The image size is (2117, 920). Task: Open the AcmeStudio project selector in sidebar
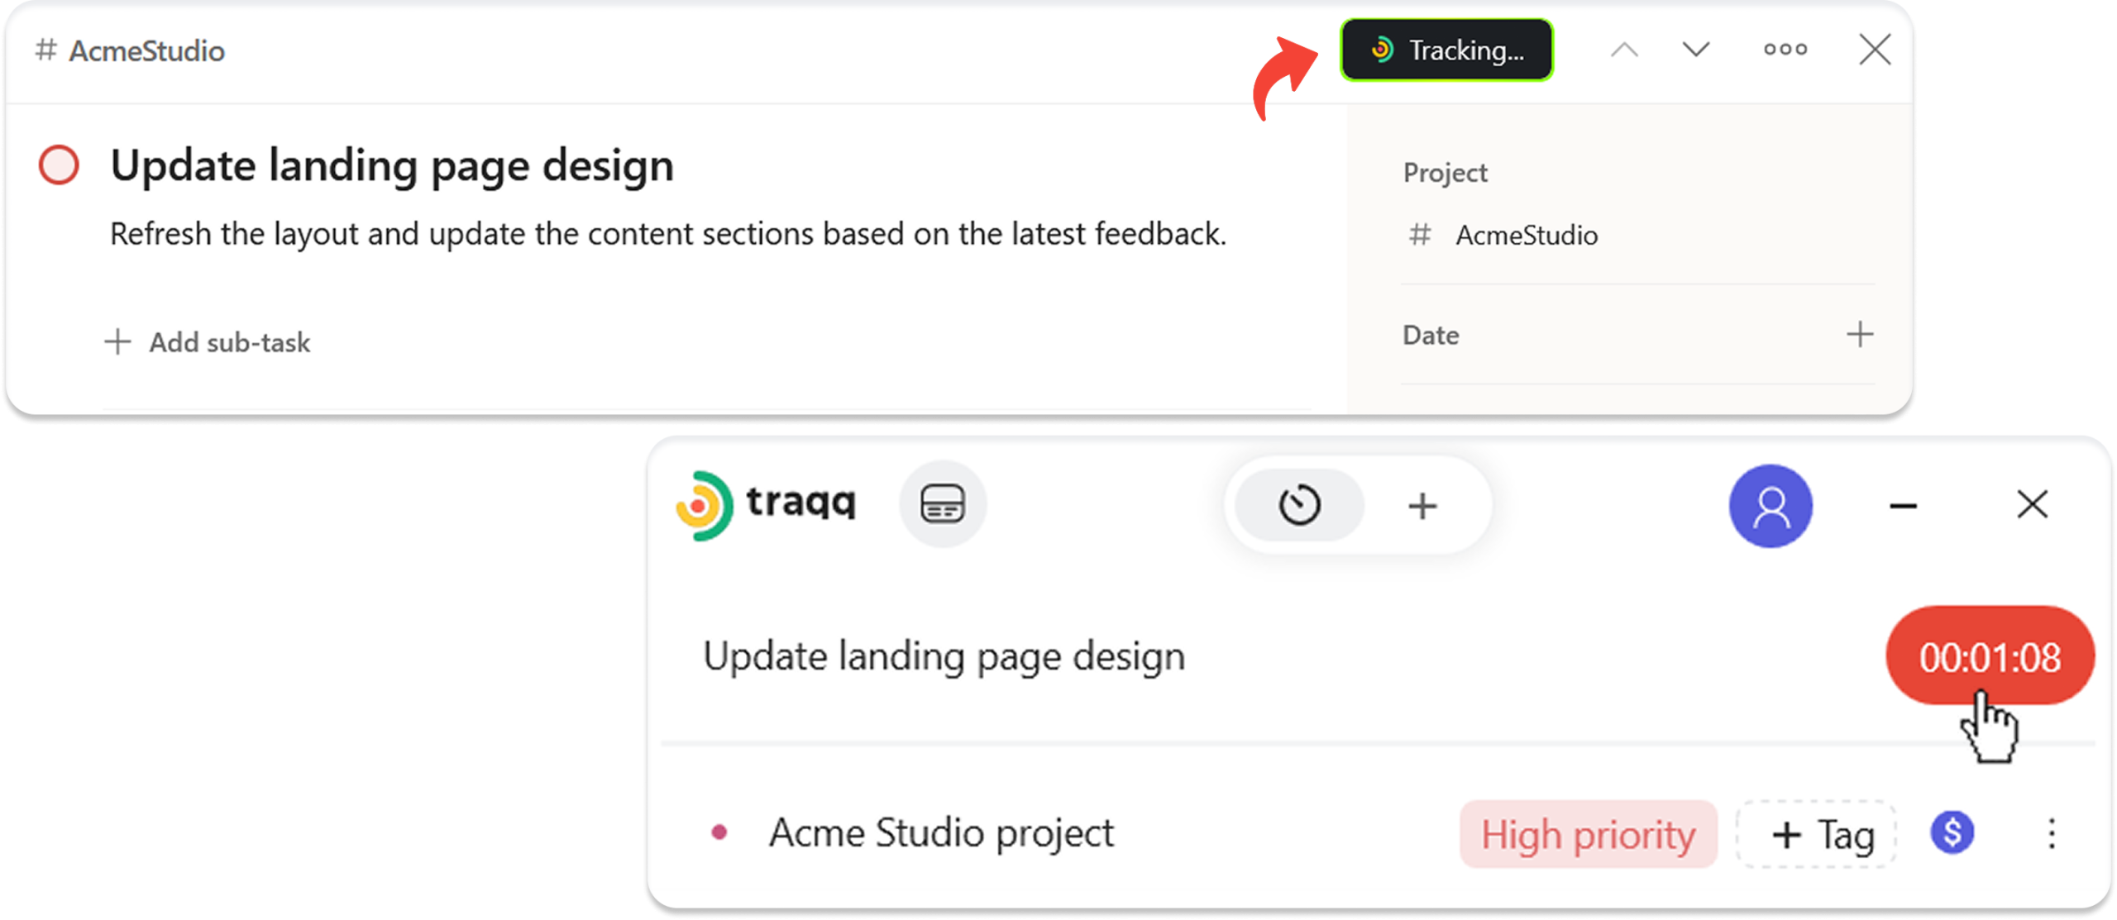pyautogui.click(x=1503, y=236)
